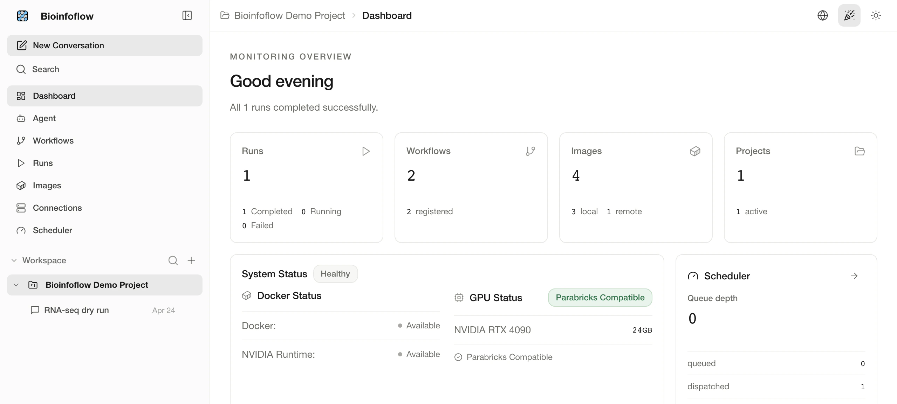The width and height of the screenshot is (897, 404).
Task: Click the Bioinfoflow logo icon
Action: click(22, 16)
